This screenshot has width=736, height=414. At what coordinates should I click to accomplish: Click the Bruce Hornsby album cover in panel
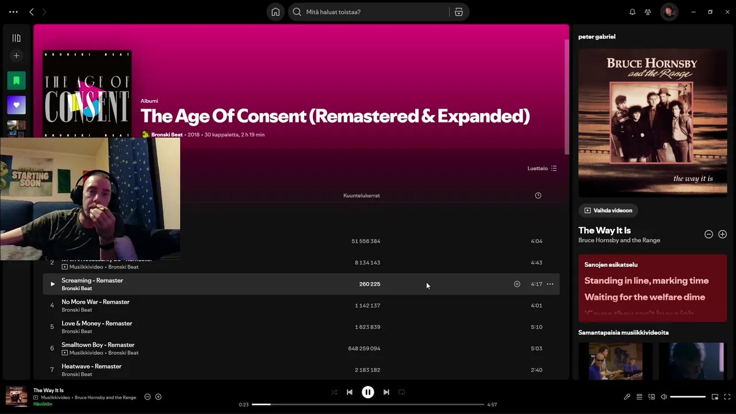pyautogui.click(x=653, y=123)
